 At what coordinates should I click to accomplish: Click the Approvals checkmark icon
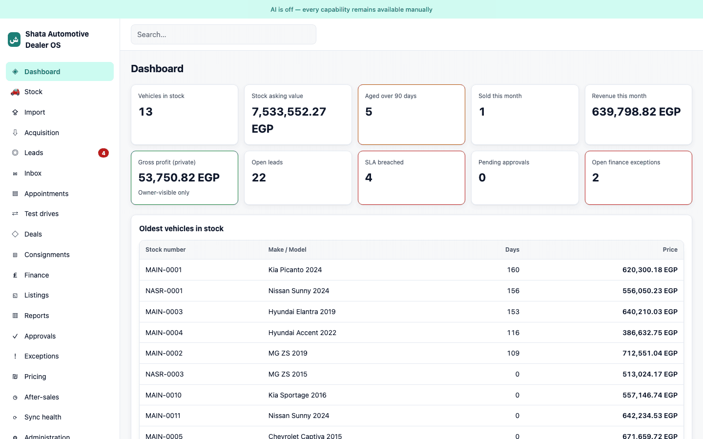[15, 336]
